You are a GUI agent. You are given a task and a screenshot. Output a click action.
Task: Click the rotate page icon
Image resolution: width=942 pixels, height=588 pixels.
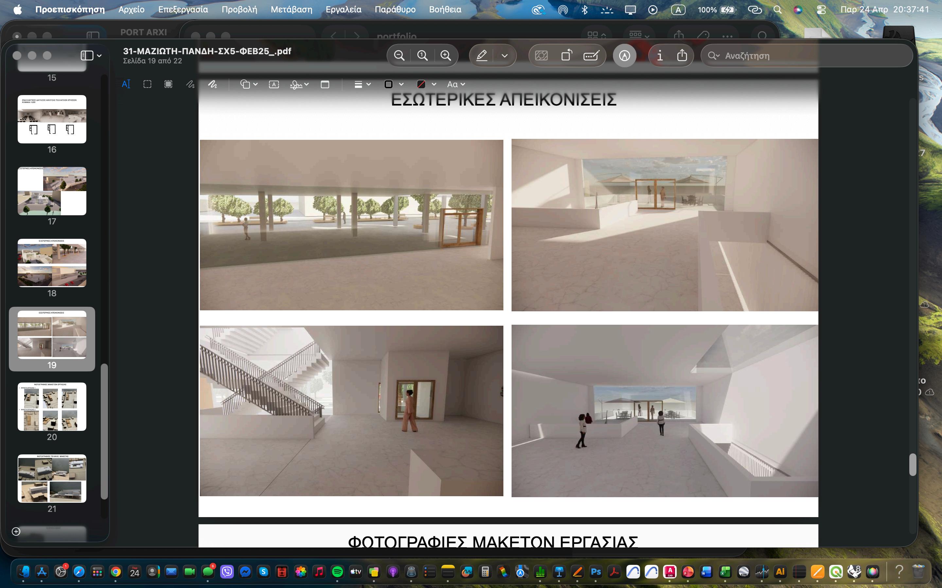[x=567, y=56]
